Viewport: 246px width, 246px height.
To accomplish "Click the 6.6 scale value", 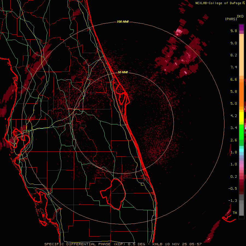I will pyautogui.click(x=234, y=79).
